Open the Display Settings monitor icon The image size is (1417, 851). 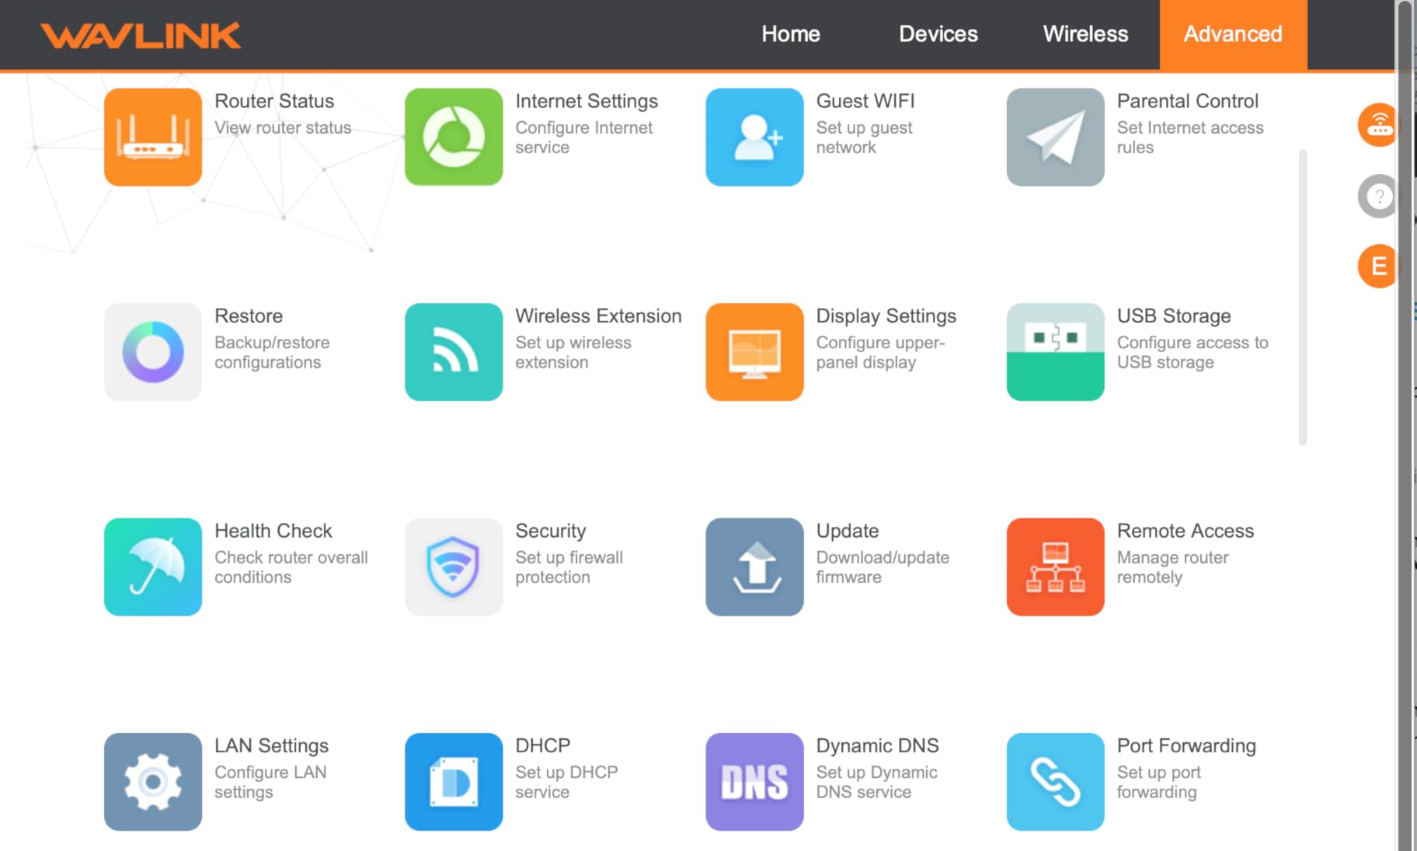(754, 352)
